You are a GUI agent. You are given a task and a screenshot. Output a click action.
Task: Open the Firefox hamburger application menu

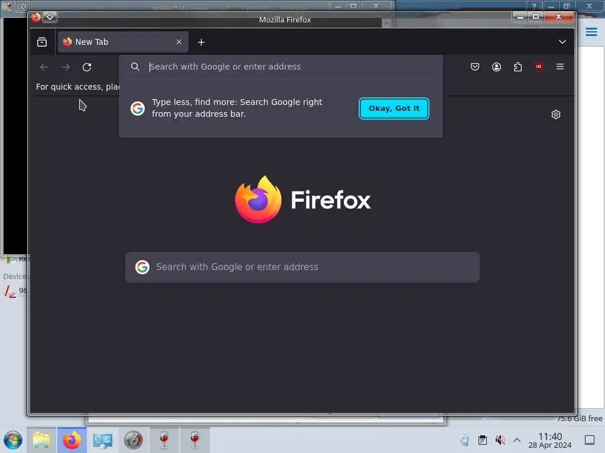point(560,67)
